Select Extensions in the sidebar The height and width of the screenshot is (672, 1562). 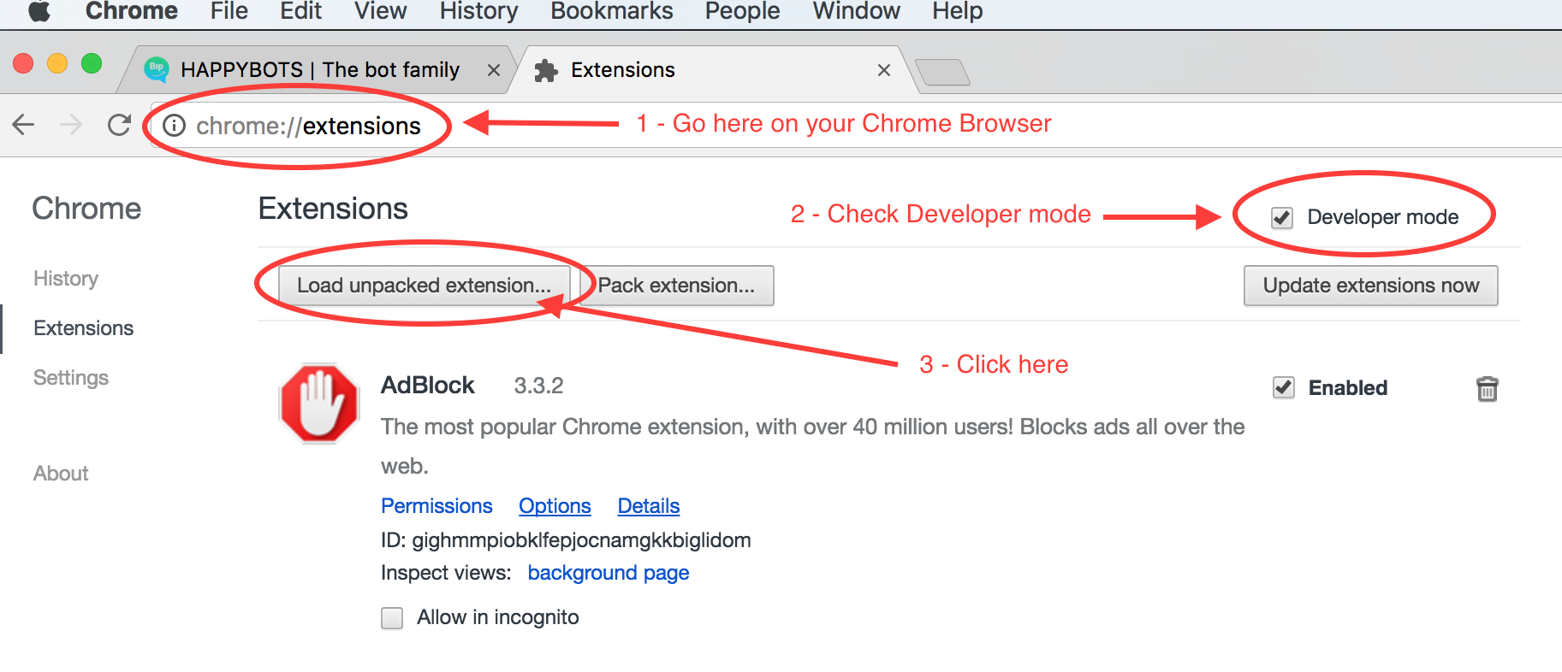[x=84, y=328]
